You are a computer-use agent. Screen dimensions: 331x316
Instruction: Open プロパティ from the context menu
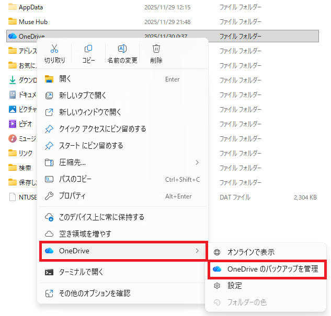(72, 196)
